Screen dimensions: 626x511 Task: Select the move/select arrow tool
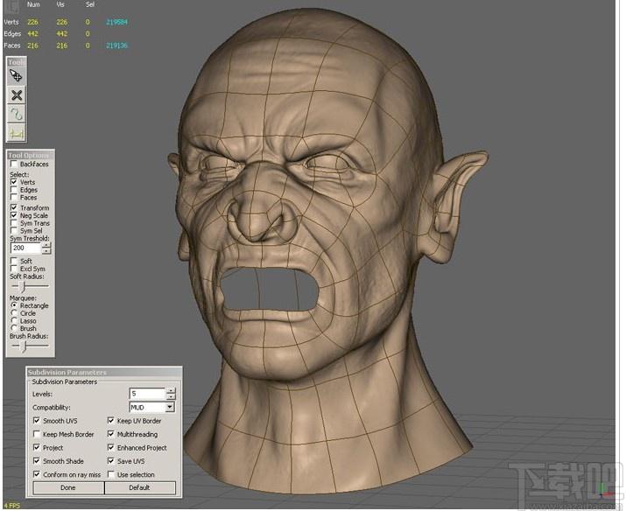click(17, 76)
